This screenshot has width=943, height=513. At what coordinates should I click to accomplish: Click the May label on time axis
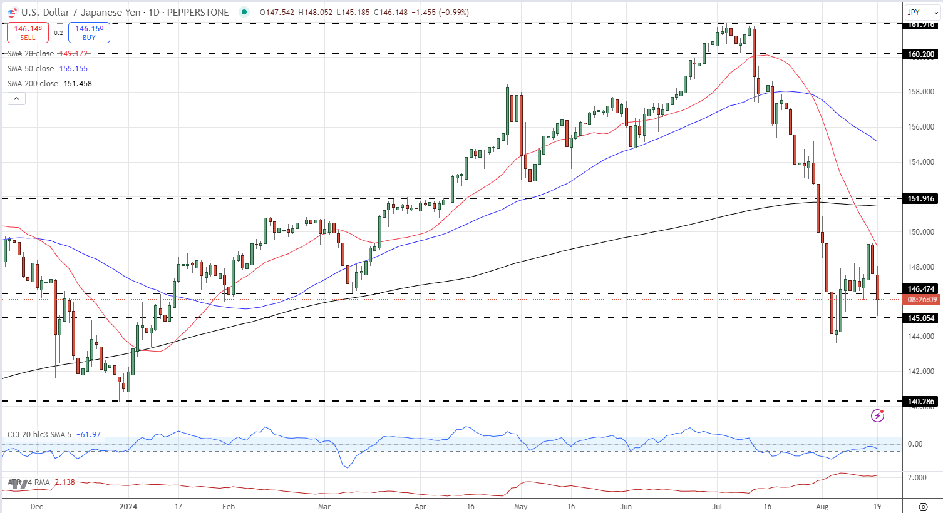point(520,507)
